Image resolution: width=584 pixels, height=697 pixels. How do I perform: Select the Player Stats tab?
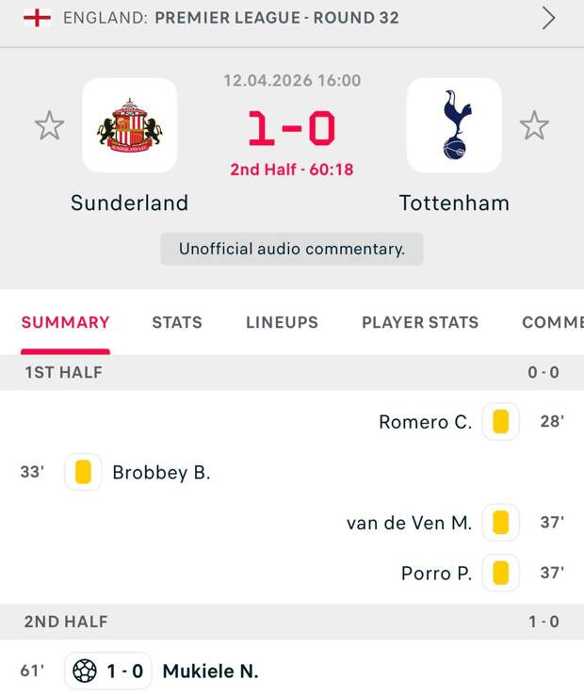420,322
